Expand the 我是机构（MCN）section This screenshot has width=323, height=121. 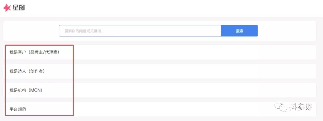(160, 90)
